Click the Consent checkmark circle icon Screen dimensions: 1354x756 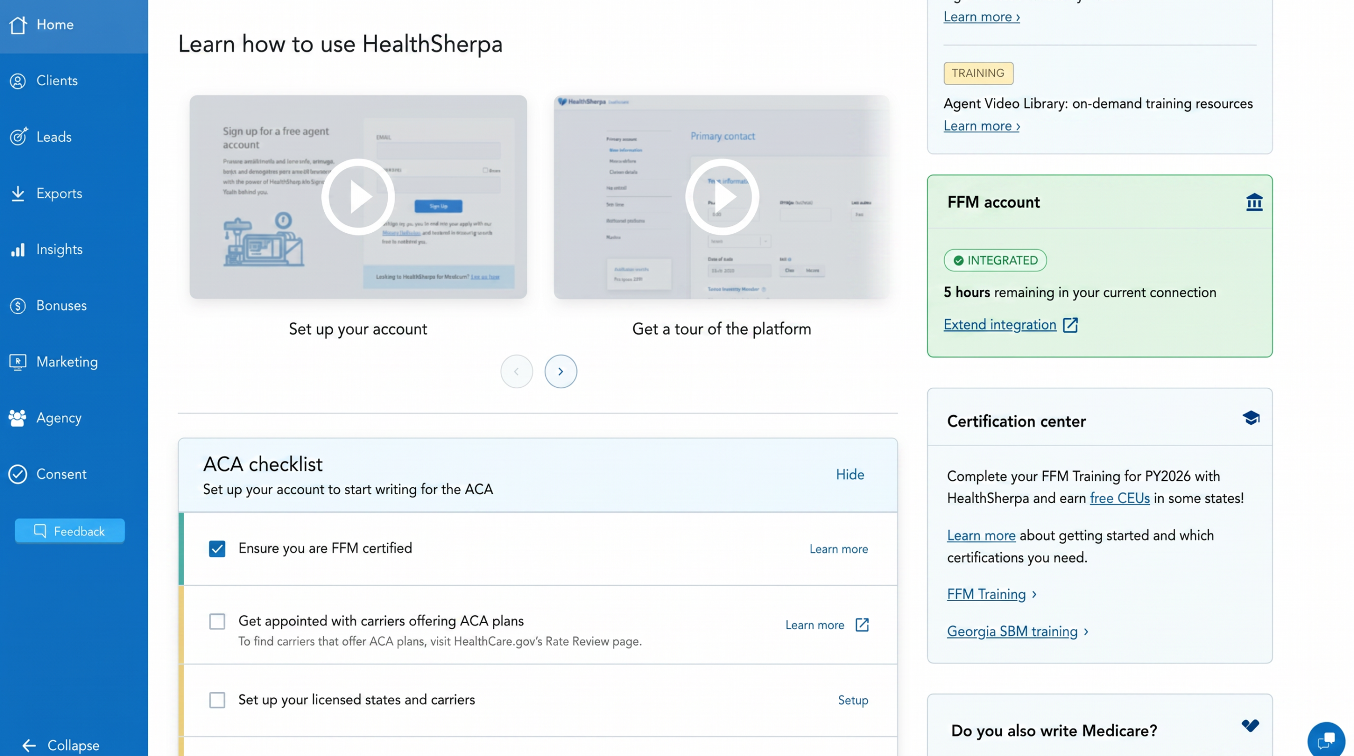(17, 474)
